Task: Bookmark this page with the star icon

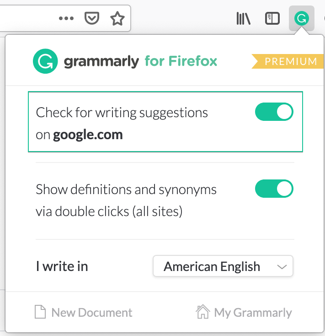Action: point(117,18)
